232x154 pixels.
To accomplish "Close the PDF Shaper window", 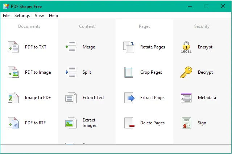I will click(x=223, y=6).
